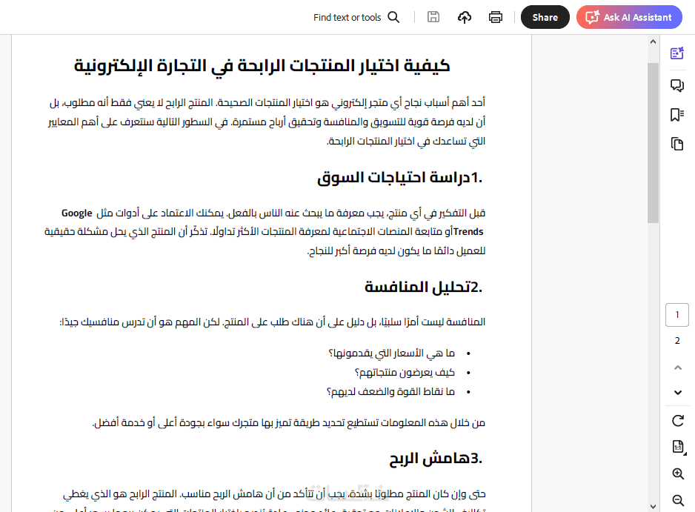Click the vertical scrollbar thumb
695x512 pixels.
(x=653, y=143)
